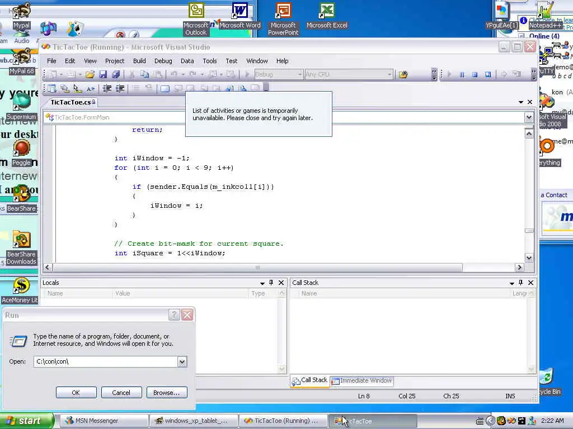Click Browse... in the Run dialog

[x=167, y=393]
